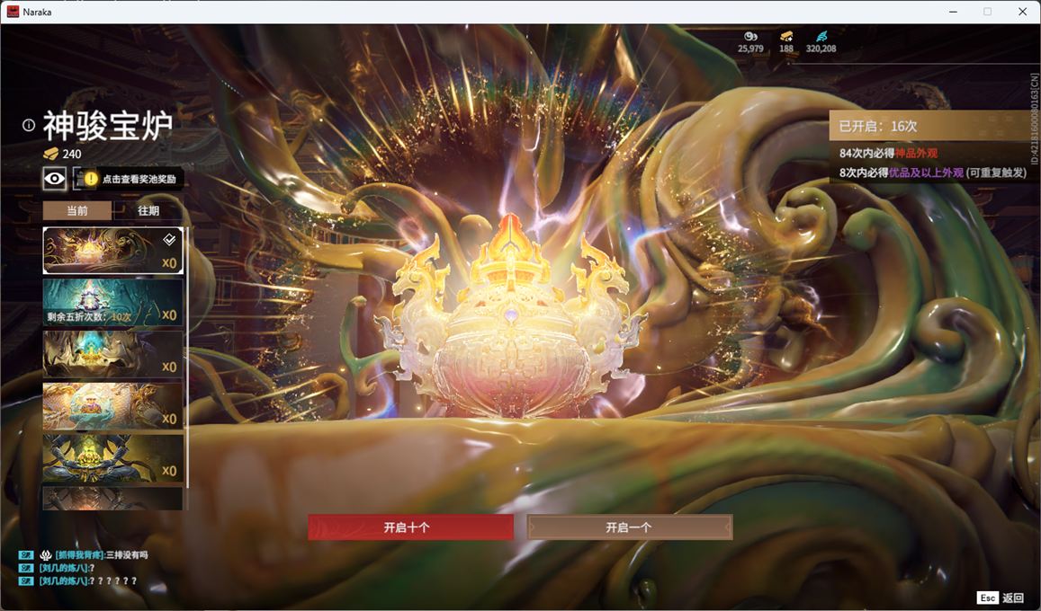Click the 84次内必得神品外观 text
The image size is (1041, 611).
click(x=888, y=153)
